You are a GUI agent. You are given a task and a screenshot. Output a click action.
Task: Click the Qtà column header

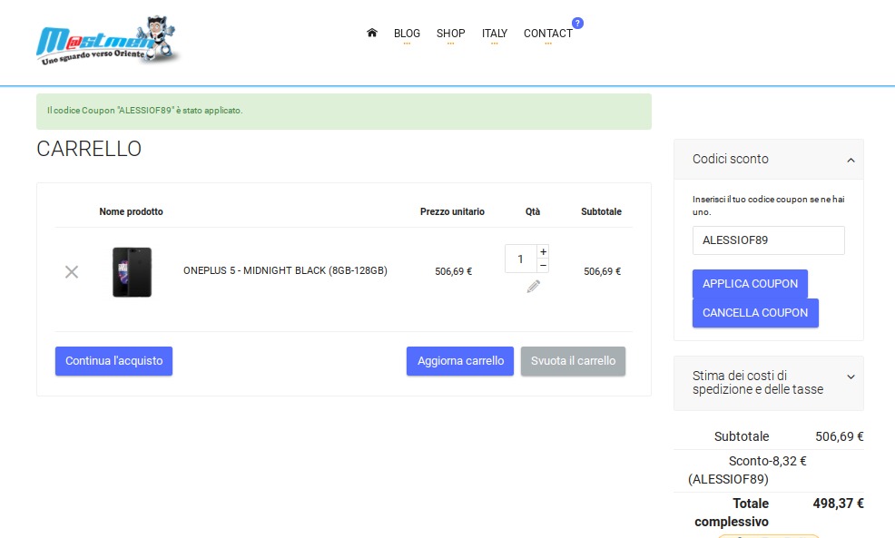(x=533, y=211)
